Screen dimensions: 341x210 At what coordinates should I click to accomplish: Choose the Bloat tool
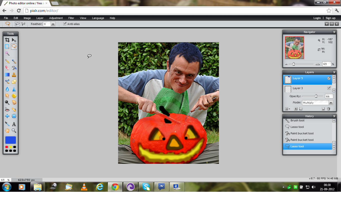[x=7, y=116]
